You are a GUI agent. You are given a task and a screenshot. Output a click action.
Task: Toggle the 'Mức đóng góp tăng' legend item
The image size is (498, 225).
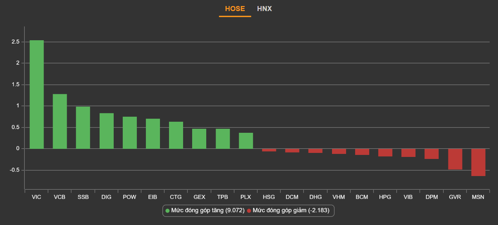[x=208, y=211]
